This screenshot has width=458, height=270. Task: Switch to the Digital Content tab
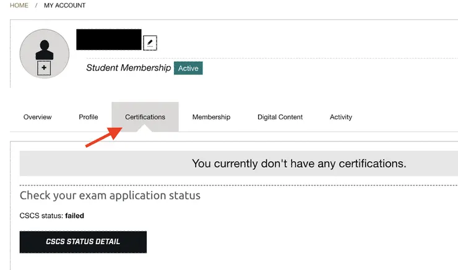(x=280, y=117)
